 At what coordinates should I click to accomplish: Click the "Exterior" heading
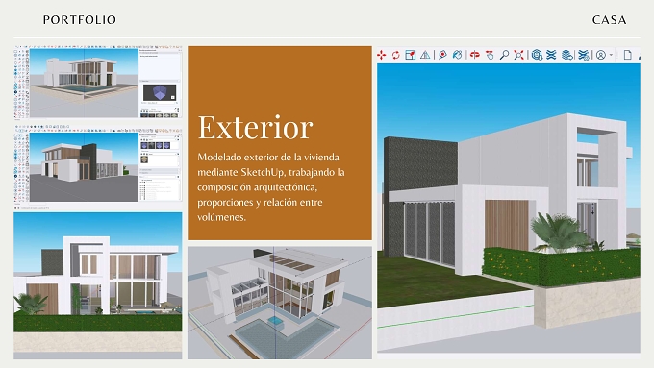tap(255, 127)
